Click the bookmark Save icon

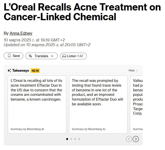pos(9,56)
